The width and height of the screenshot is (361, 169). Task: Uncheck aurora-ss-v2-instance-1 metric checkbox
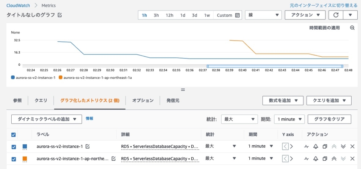pyautogui.click(x=14, y=147)
